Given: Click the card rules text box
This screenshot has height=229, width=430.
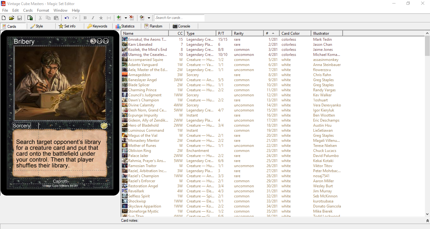Looking at the screenshot, I should pyautogui.click(x=60, y=154).
